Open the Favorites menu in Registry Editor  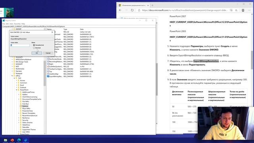coord(17,24)
